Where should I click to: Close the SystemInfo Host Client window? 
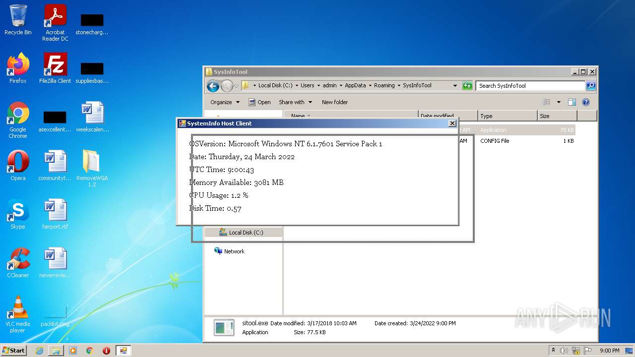pos(452,123)
